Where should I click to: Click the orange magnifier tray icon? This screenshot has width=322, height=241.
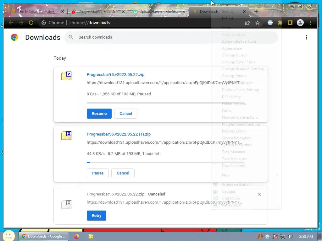click(260, 237)
